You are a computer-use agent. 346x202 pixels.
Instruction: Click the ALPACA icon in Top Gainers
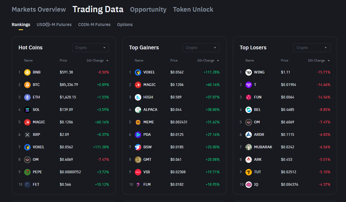[138, 110]
